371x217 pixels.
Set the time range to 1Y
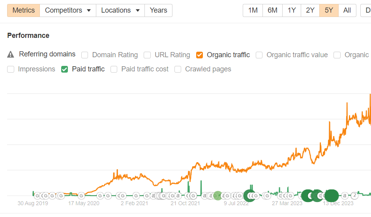click(291, 10)
